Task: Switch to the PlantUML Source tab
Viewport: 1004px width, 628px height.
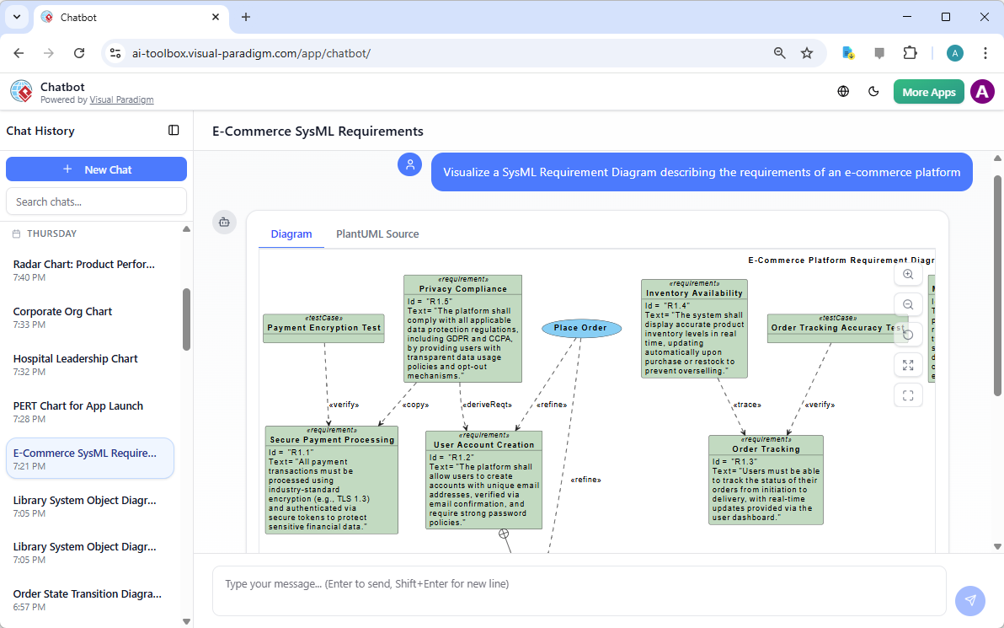Action: click(x=377, y=233)
